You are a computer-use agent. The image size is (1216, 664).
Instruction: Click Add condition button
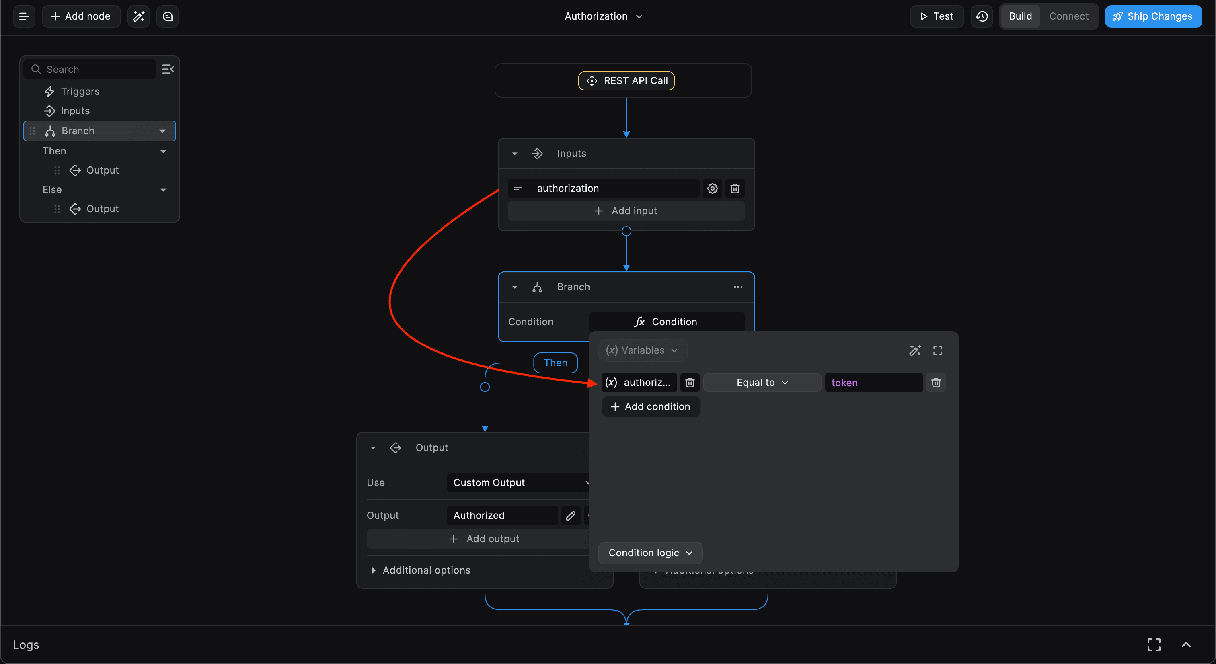(x=651, y=407)
